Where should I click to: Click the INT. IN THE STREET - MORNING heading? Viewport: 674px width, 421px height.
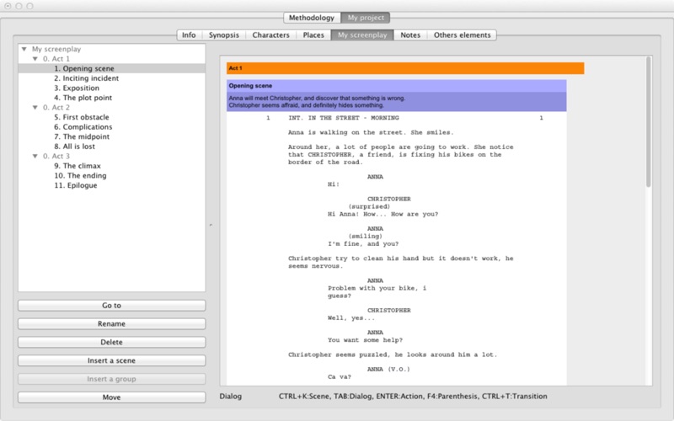[344, 118]
